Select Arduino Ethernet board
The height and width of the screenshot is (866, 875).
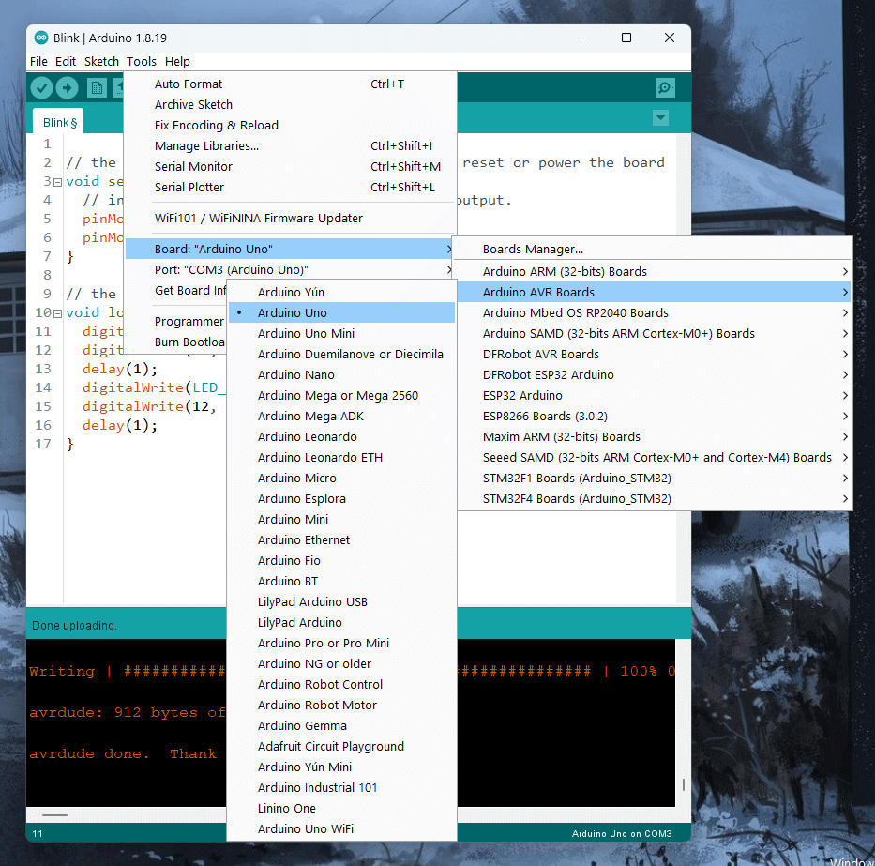point(341,539)
